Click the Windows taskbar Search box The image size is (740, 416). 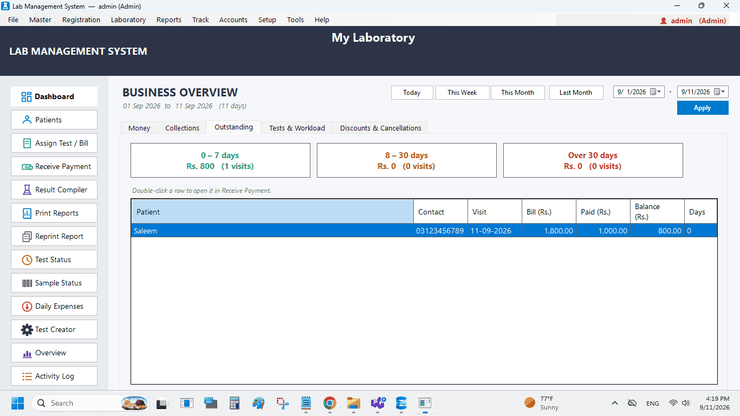90,403
